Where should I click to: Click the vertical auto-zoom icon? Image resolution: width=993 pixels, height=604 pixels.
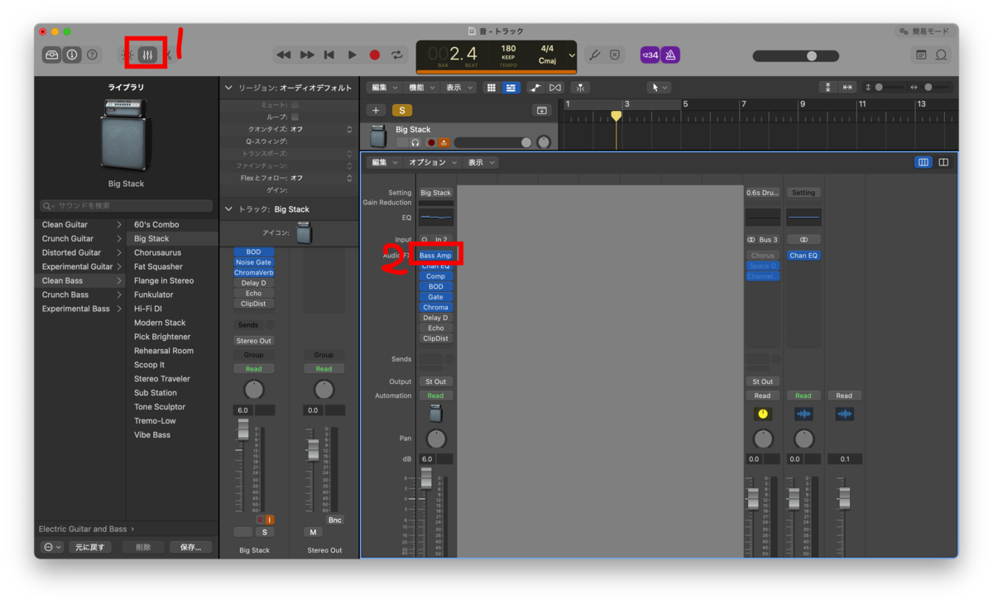[x=828, y=88]
